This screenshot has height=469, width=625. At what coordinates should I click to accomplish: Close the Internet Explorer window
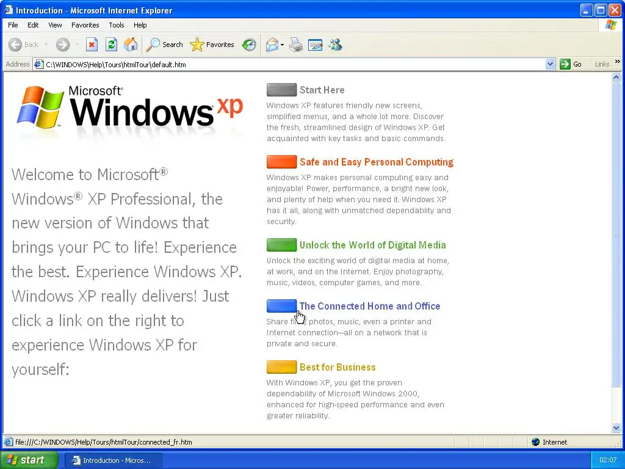(615, 10)
